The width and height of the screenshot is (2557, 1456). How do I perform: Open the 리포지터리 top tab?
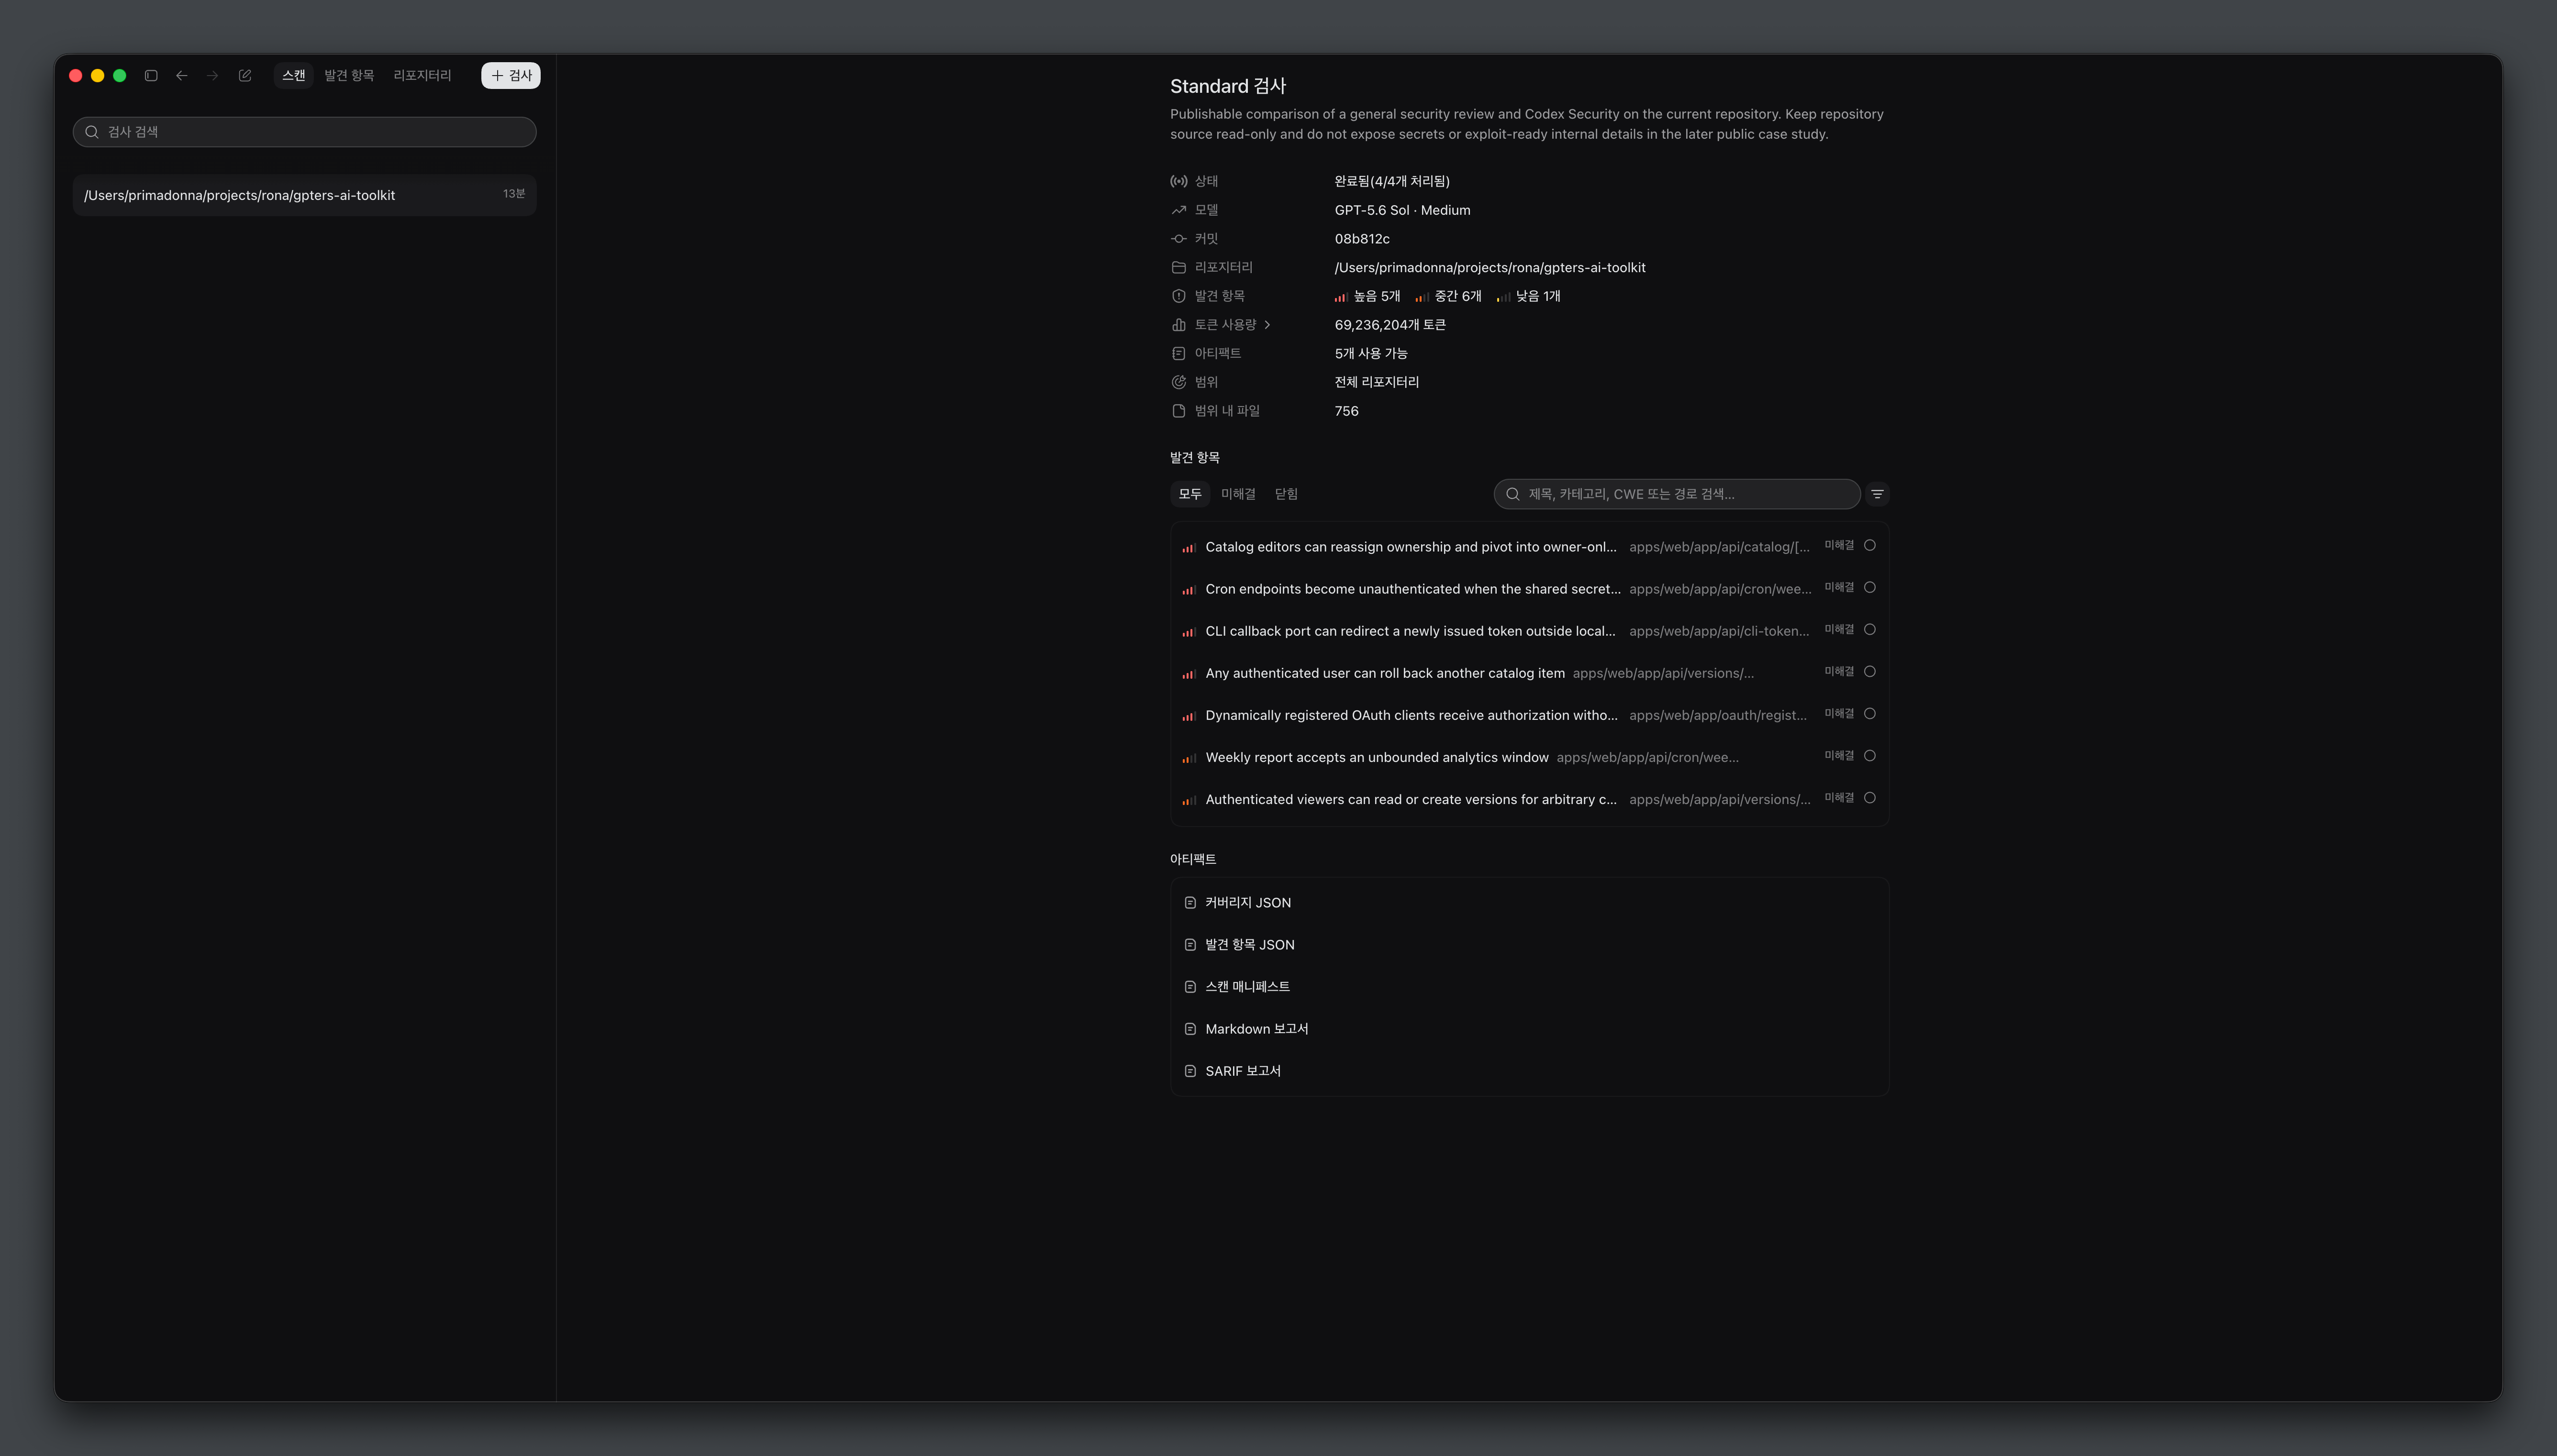(422, 76)
